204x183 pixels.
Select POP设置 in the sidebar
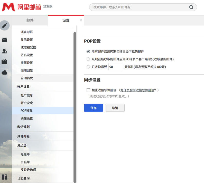tap(43, 110)
